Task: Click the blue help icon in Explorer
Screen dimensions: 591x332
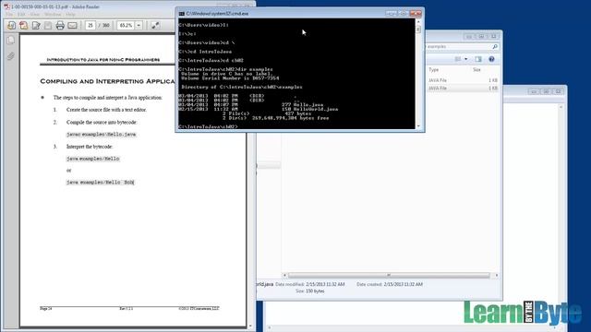Action: 491,59
